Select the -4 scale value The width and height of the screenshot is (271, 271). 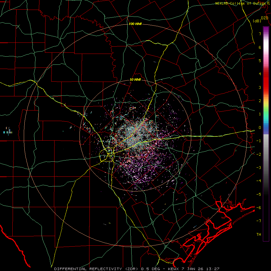click(259, 181)
